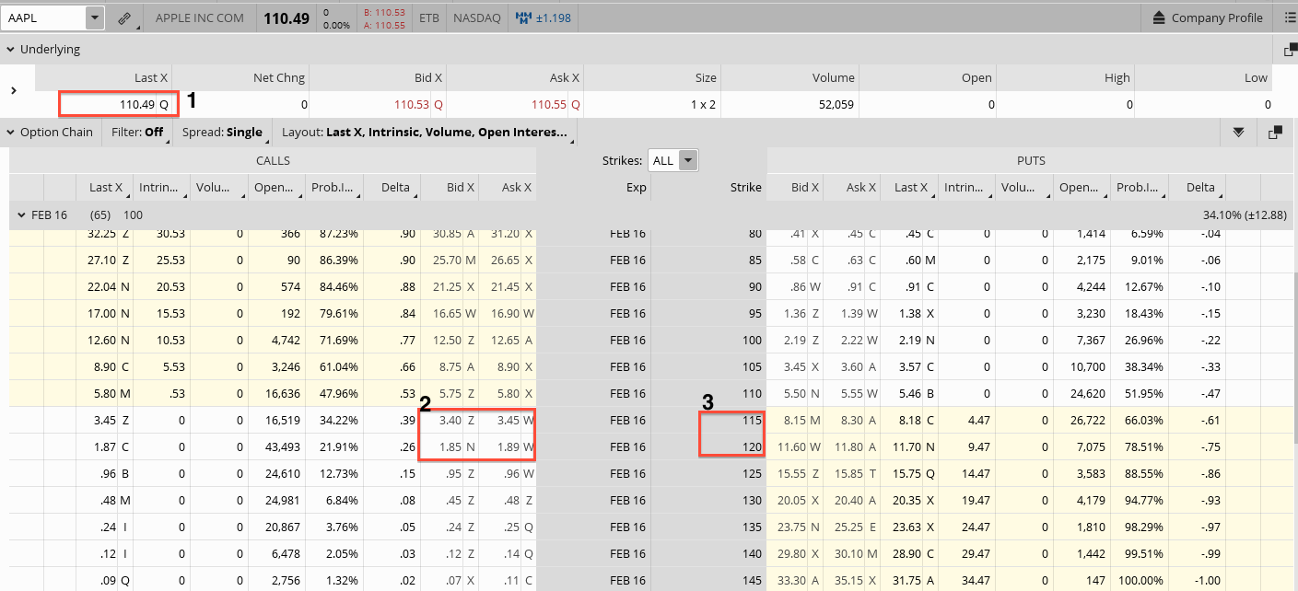This screenshot has width=1298, height=591.
Task: Open the Strikes ALL dropdown
Action: coord(687,160)
